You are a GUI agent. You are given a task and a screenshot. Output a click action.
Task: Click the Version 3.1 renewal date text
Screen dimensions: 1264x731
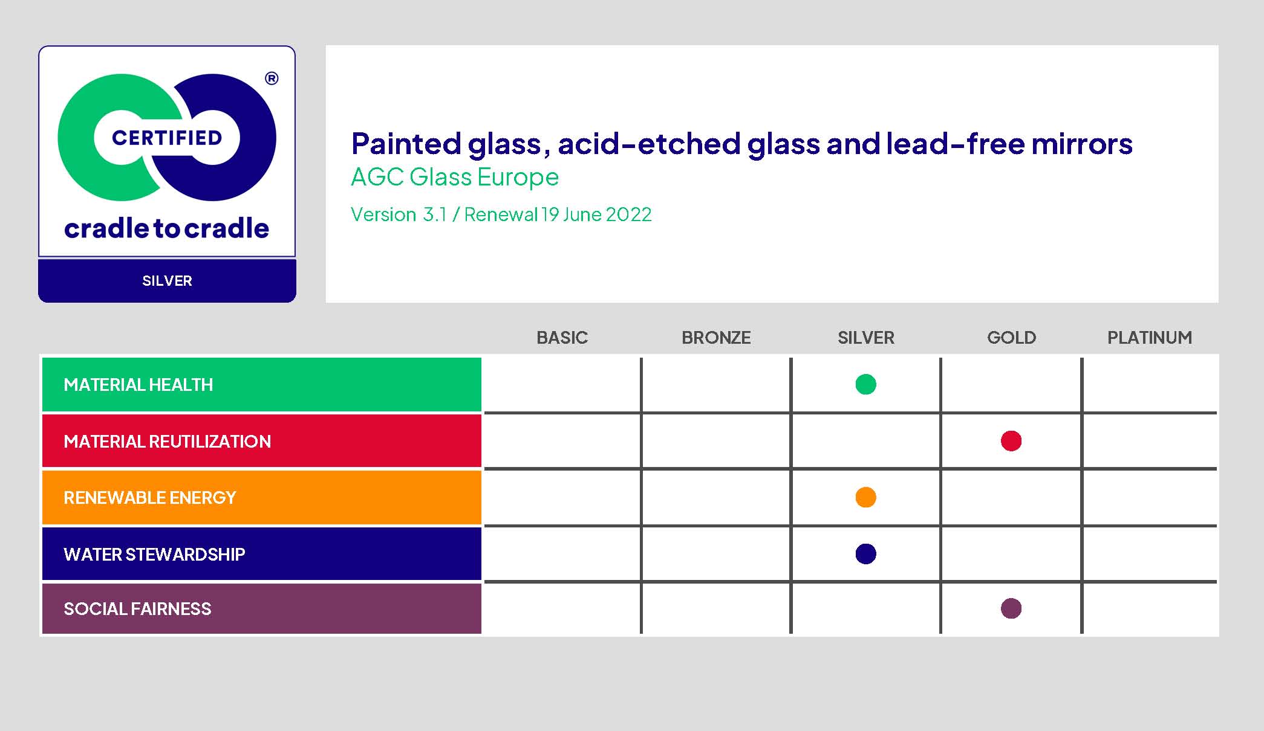point(501,214)
